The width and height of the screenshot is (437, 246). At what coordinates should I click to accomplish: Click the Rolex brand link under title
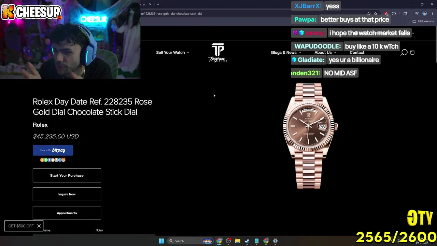click(x=40, y=125)
